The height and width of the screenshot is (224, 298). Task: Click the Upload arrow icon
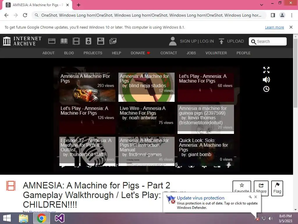click(221, 41)
